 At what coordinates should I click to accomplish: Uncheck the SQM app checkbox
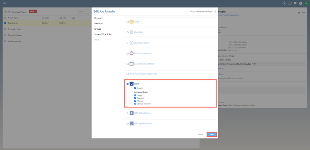pyautogui.click(x=128, y=84)
